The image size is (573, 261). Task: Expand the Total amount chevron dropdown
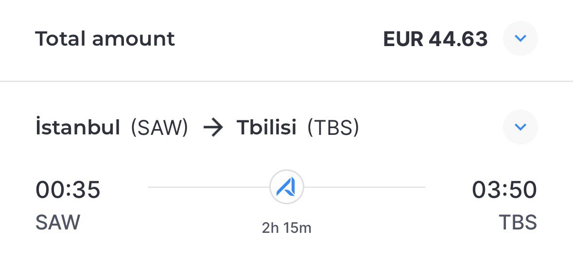click(x=520, y=38)
